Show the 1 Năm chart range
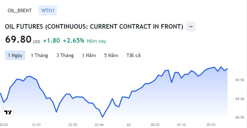247x128 pixels. [89, 55]
